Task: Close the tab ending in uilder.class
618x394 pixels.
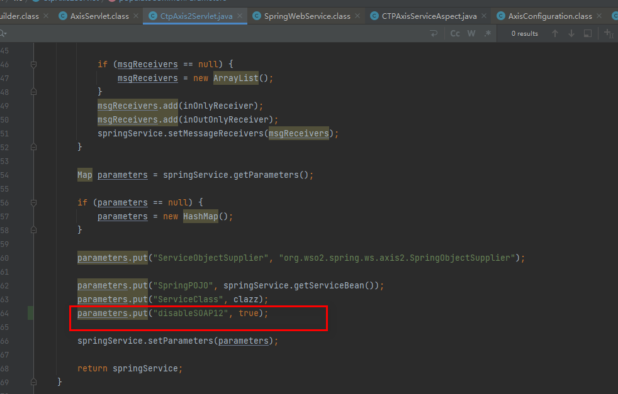Action: 46,16
